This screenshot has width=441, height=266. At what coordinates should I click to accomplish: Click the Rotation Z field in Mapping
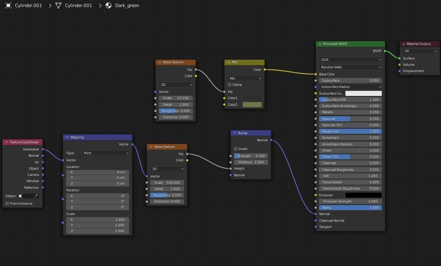pos(98,207)
